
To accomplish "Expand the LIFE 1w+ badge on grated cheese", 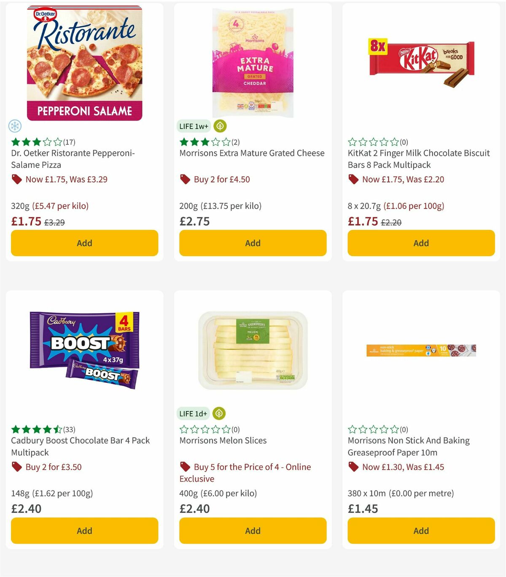I will [193, 125].
